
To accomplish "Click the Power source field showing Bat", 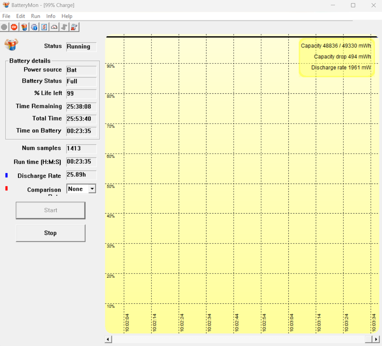I will pos(81,70).
